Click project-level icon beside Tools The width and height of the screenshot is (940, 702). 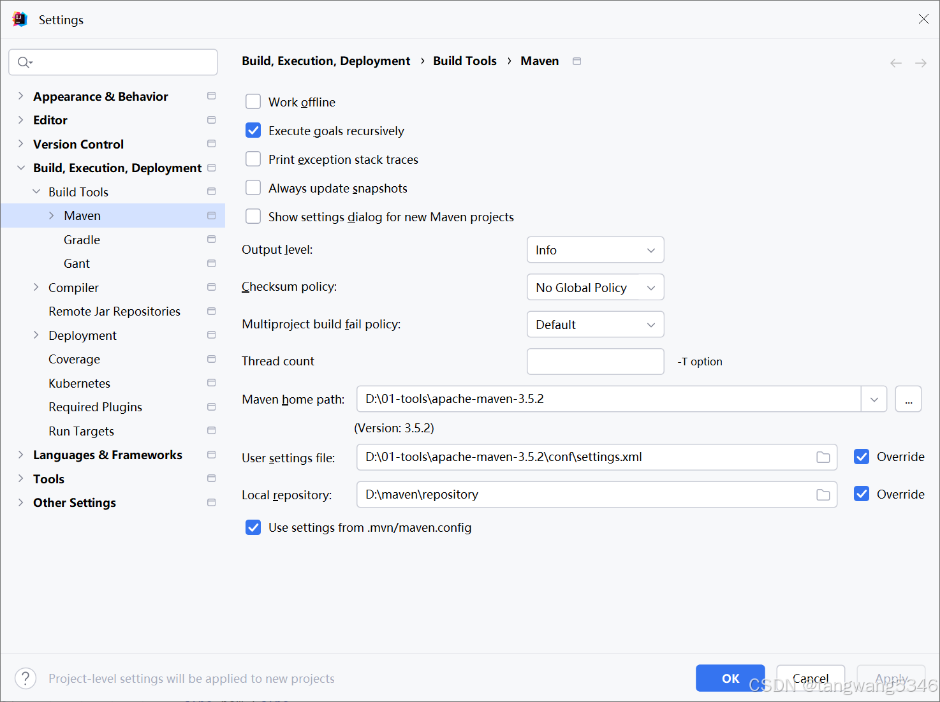click(212, 478)
